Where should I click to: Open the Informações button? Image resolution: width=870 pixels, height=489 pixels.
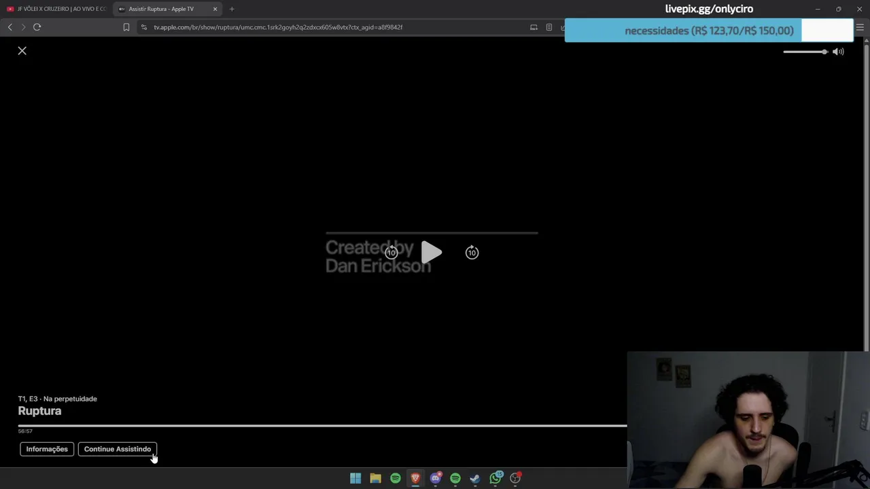point(47,449)
